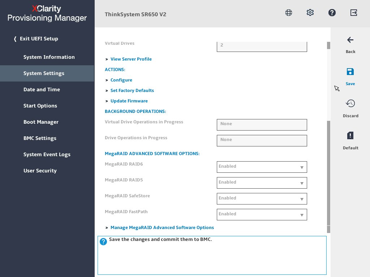
Task: Click the Discard history icon
Action: pyautogui.click(x=350, y=104)
